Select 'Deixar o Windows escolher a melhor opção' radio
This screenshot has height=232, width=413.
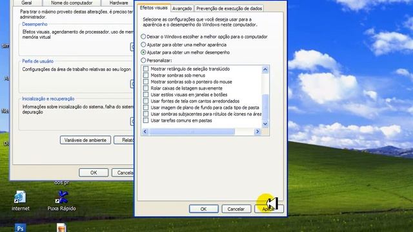[143, 37]
